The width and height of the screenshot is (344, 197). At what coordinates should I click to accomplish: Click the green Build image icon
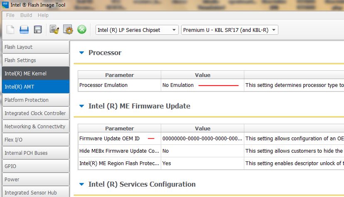click(82, 30)
